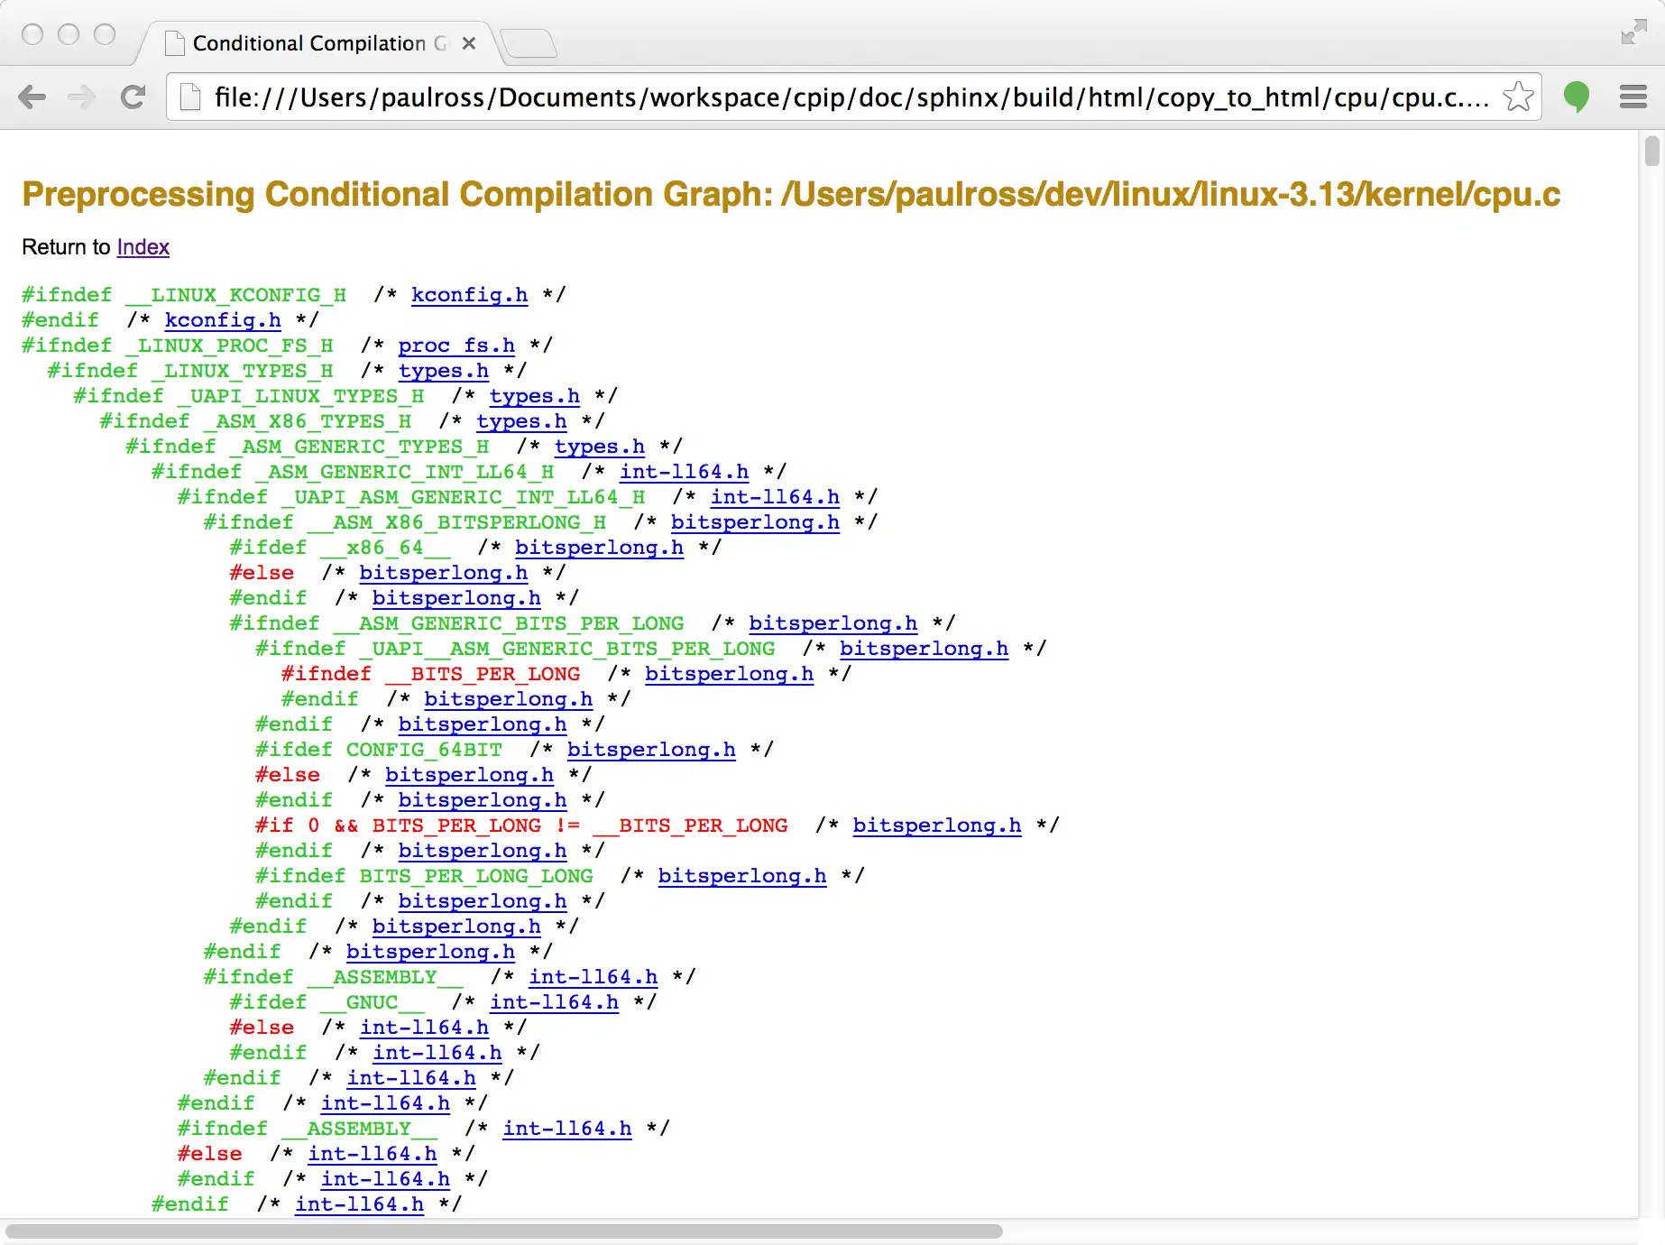The image size is (1665, 1245).
Task: Toggle fullscreen with top-right arrows icon
Action: pyautogui.click(x=1633, y=32)
